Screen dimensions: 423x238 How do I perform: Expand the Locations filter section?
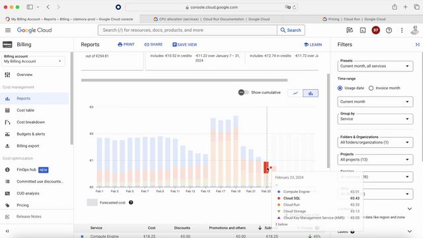tap(410, 209)
